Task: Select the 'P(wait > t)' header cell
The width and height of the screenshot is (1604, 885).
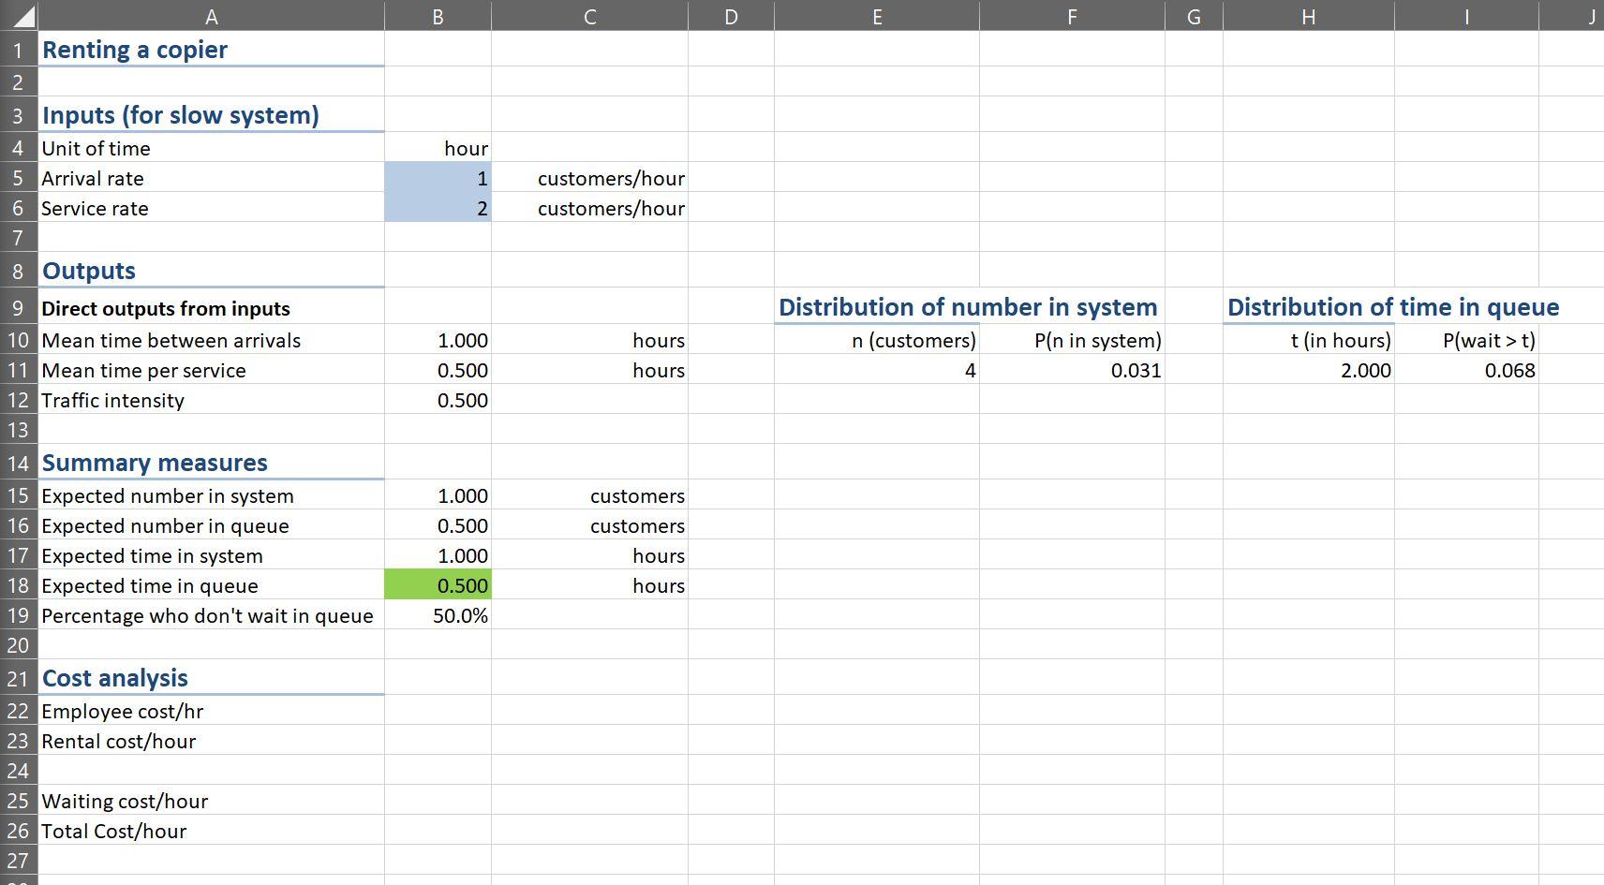Action: tap(1466, 340)
